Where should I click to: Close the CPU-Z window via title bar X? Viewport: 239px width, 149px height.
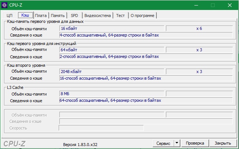pyautogui.click(x=229, y=5)
